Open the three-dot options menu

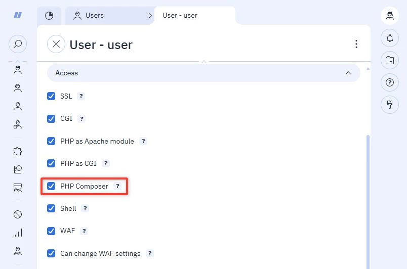[356, 44]
